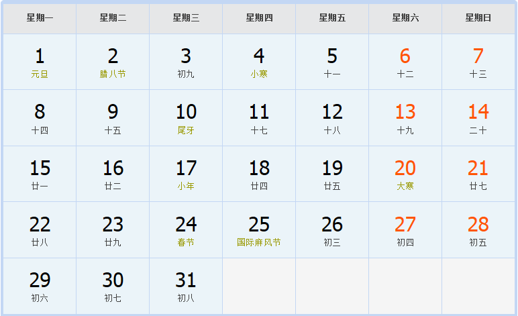The image size is (518, 316).
Task: Click date 29 with 初六
Action: pos(40,286)
